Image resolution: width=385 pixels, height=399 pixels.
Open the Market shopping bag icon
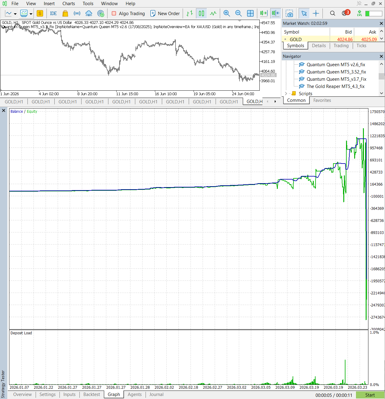coord(65,13)
